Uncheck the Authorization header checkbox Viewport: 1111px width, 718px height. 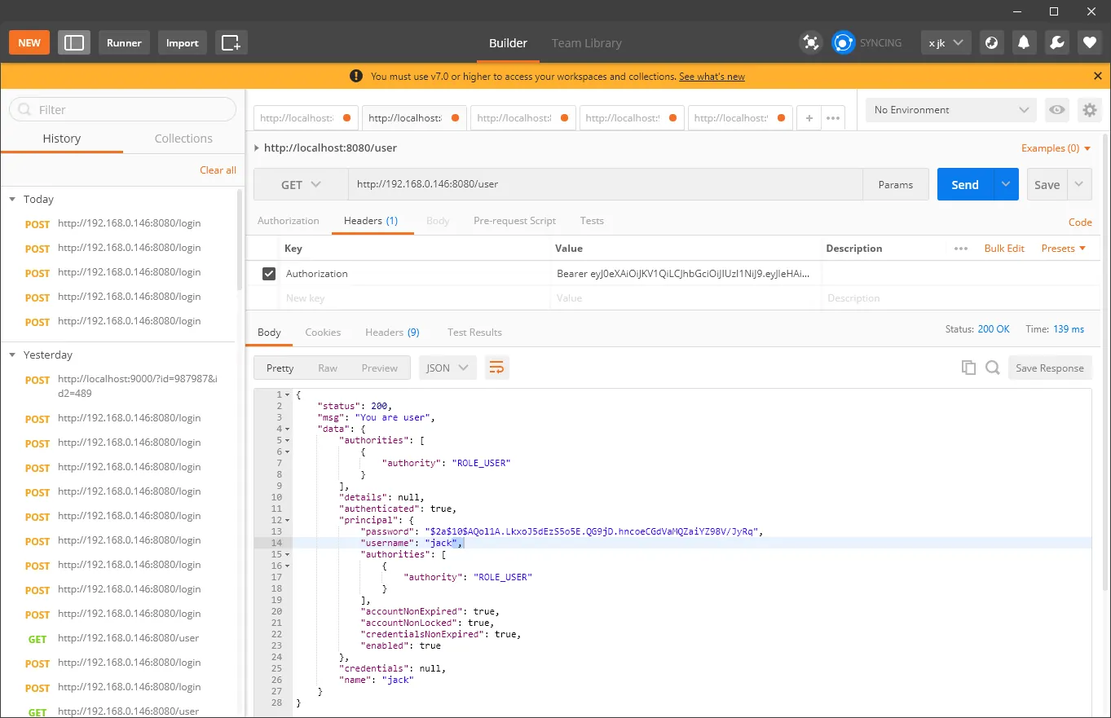pos(269,274)
